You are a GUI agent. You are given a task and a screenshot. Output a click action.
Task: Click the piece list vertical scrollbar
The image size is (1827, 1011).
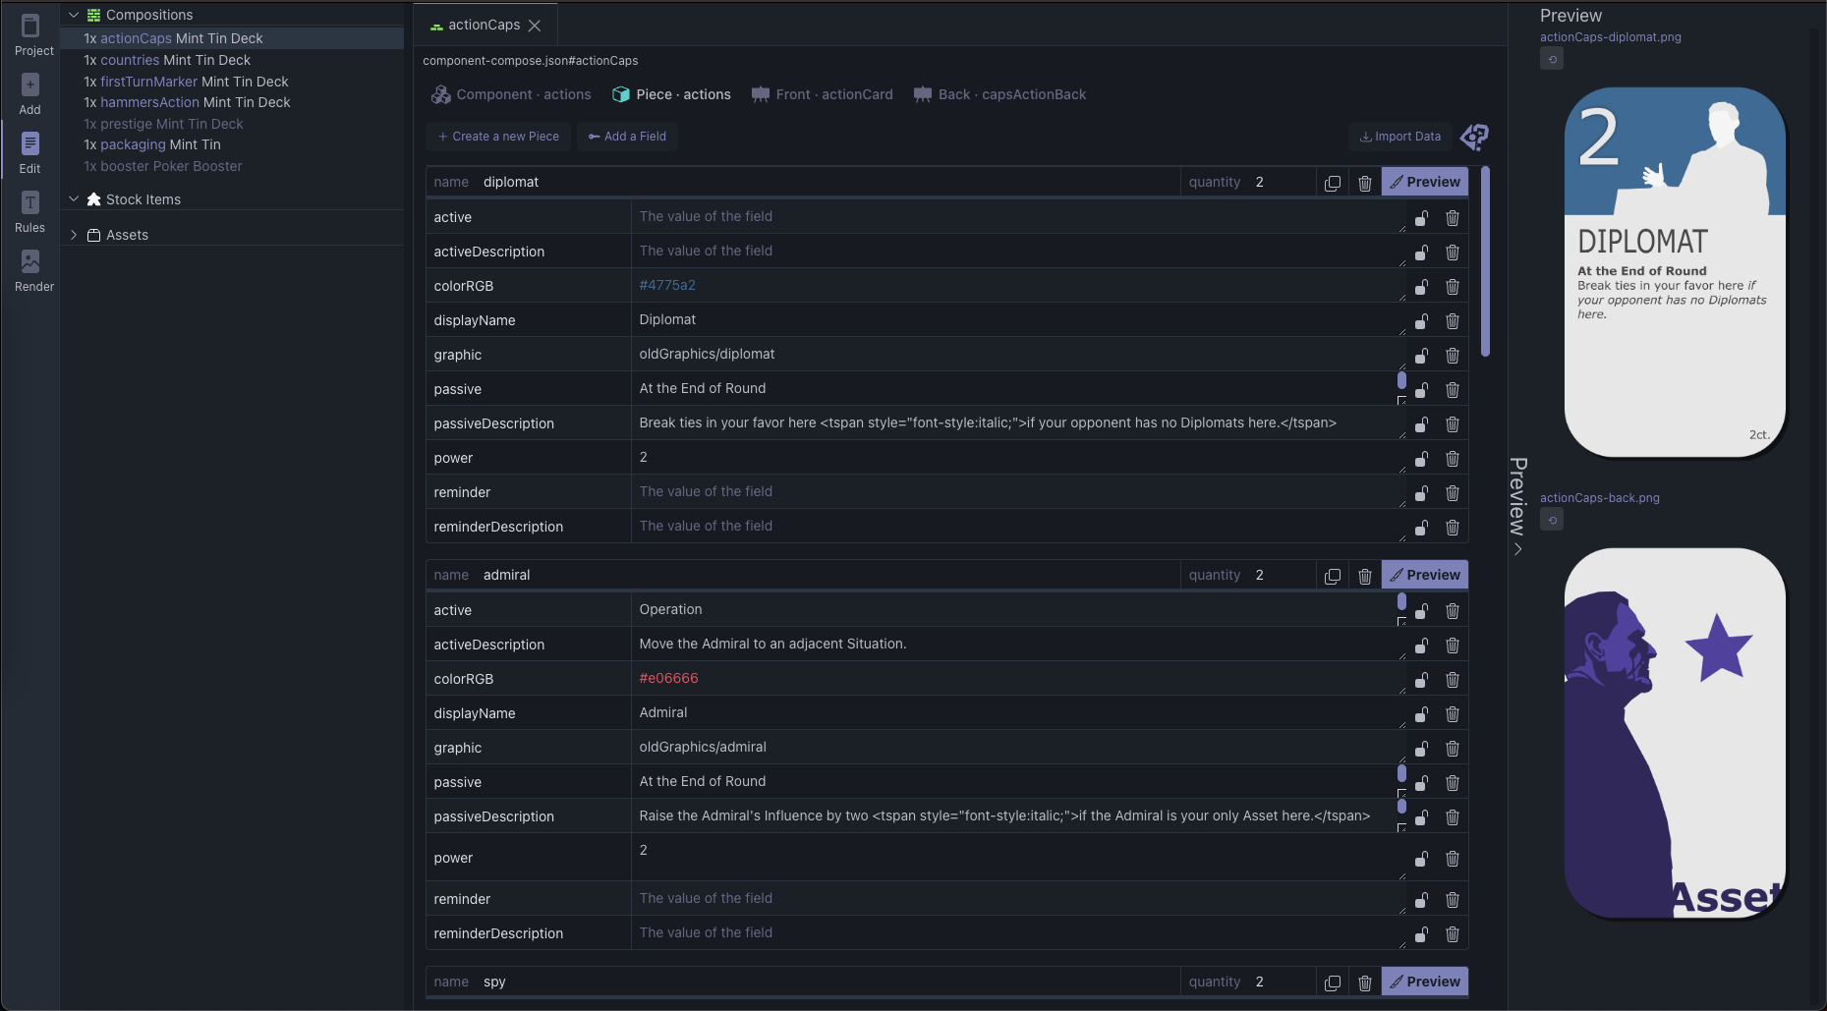point(1485,261)
